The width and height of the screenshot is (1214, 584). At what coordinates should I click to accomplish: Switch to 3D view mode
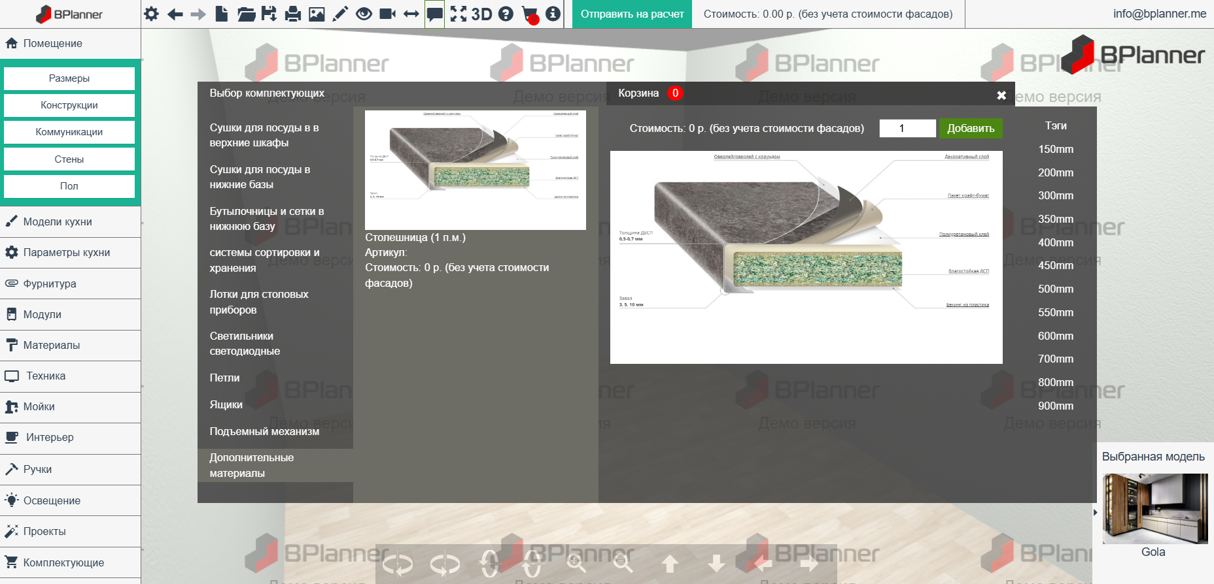(x=481, y=14)
